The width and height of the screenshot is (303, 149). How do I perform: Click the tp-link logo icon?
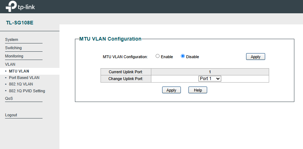pyautogui.click(x=11, y=6)
